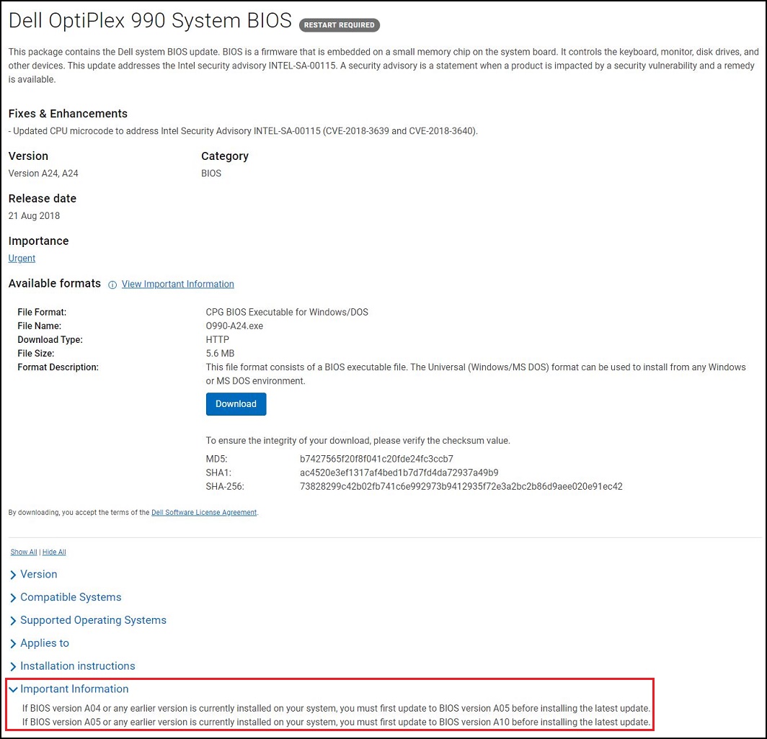The width and height of the screenshot is (767, 739).
Task: Click the Fixes & Enhancements heading
Action: (68, 113)
